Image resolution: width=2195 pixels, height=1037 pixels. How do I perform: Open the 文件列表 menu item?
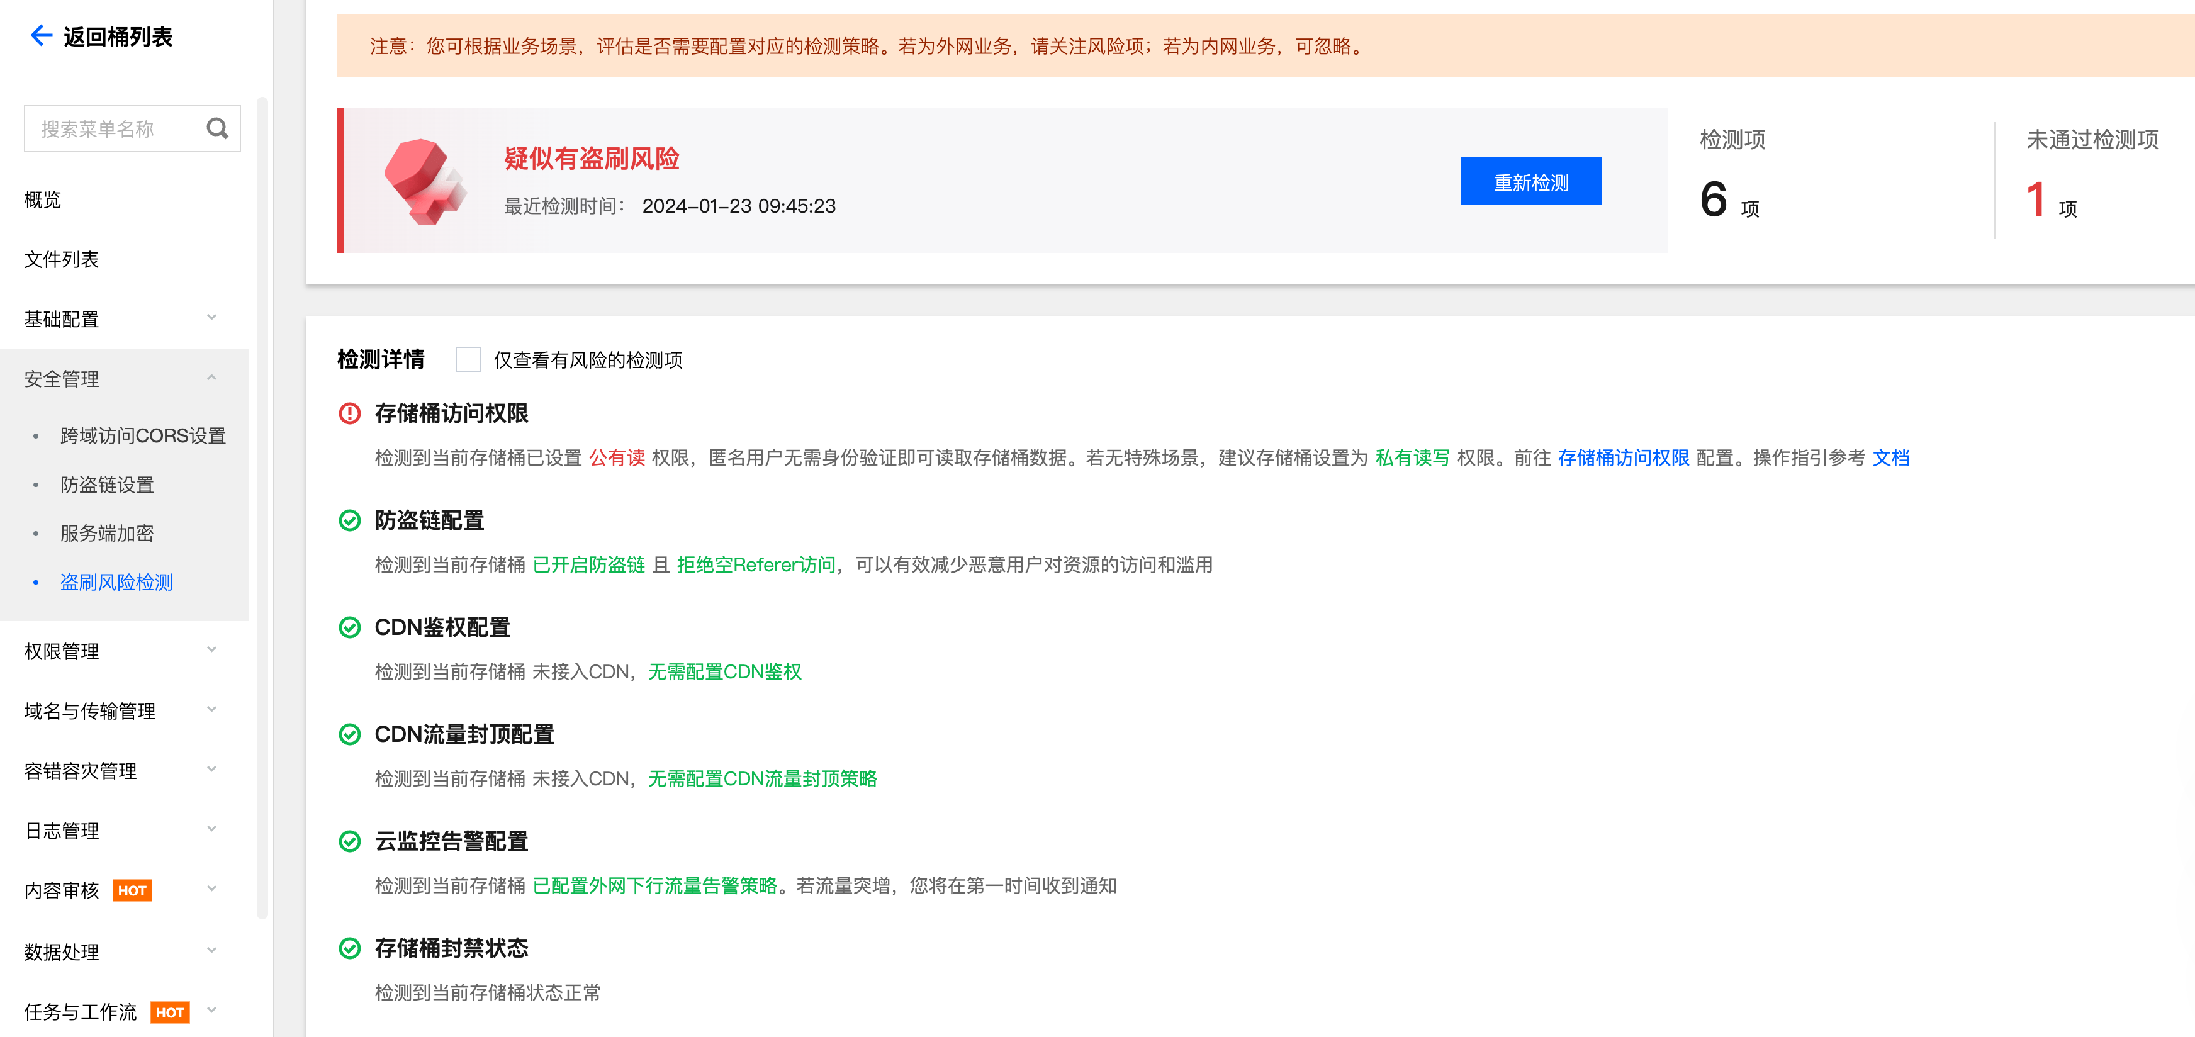tap(61, 259)
